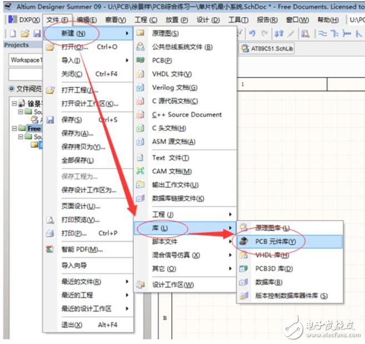Select the 文件阅览 radio button
365x344 pixels.
(x=11, y=89)
